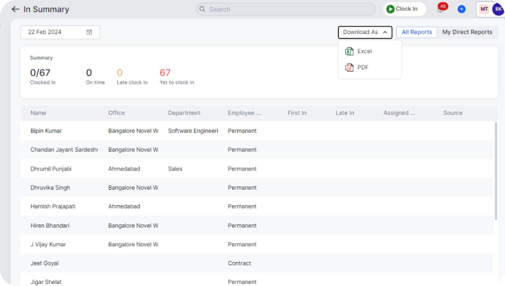Select Chandan Jayant Sardeshr row name

[x=64, y=149]
